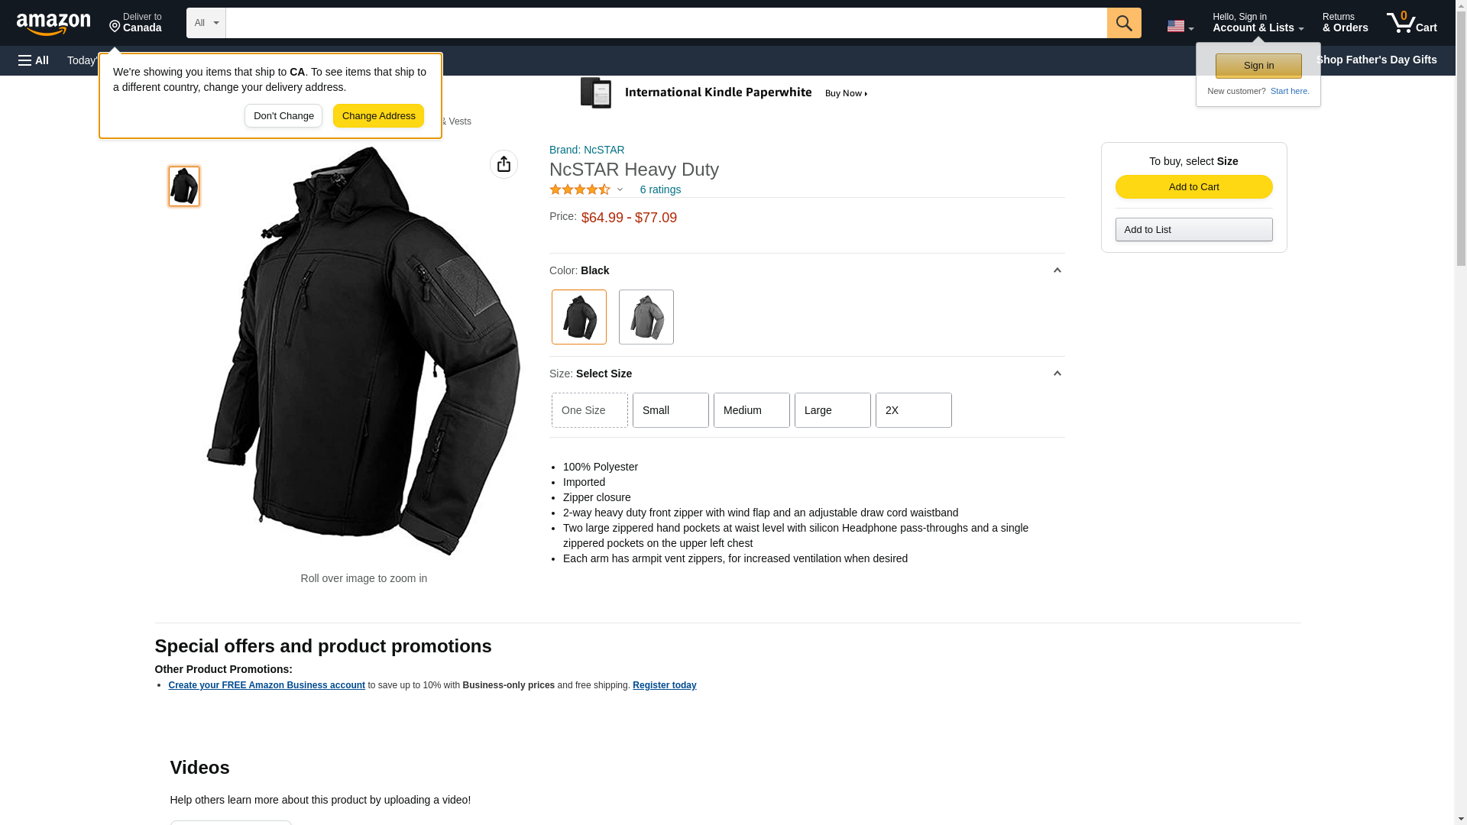Open Account & Lists menu
Viewport: 1467px width, 825px height.
coord(1258,23)
